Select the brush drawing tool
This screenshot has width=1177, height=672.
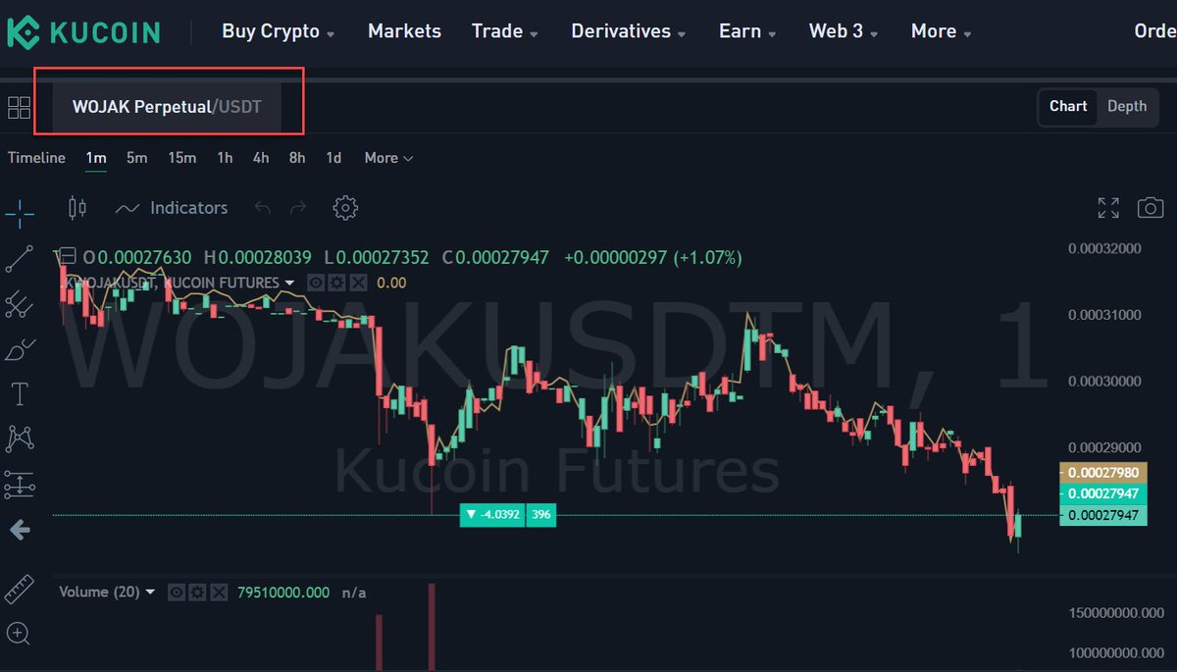point(20,349)
